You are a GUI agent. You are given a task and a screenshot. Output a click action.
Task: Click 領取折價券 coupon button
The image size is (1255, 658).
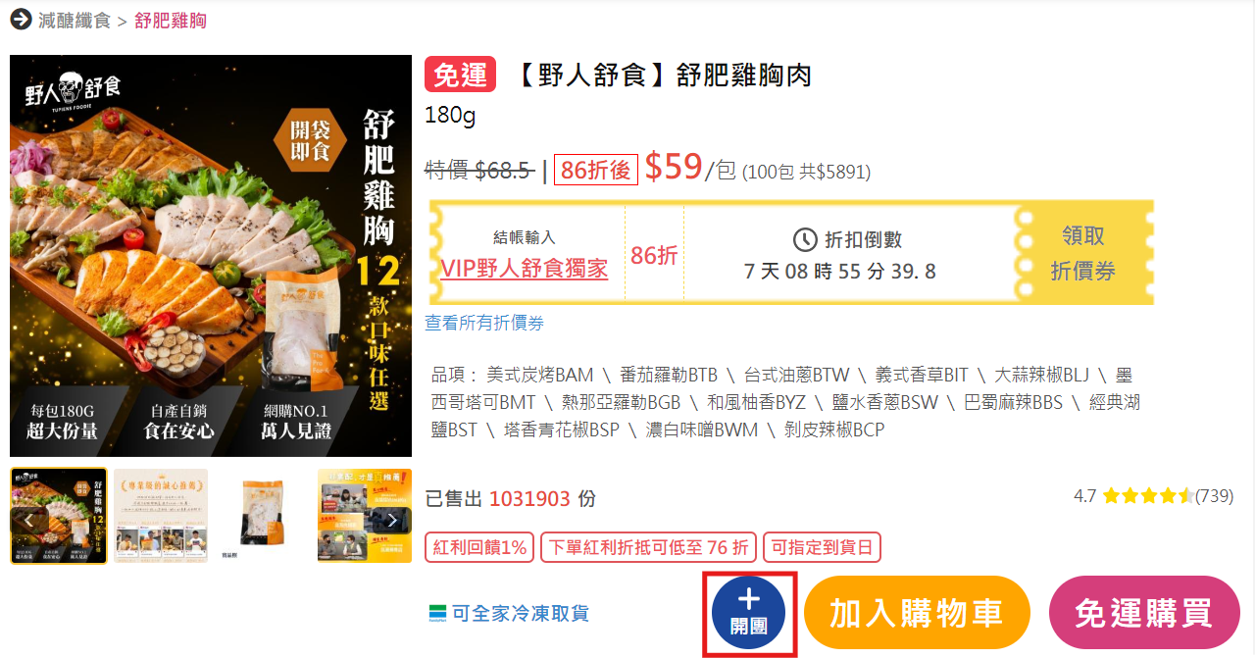tap(1082, 253)
